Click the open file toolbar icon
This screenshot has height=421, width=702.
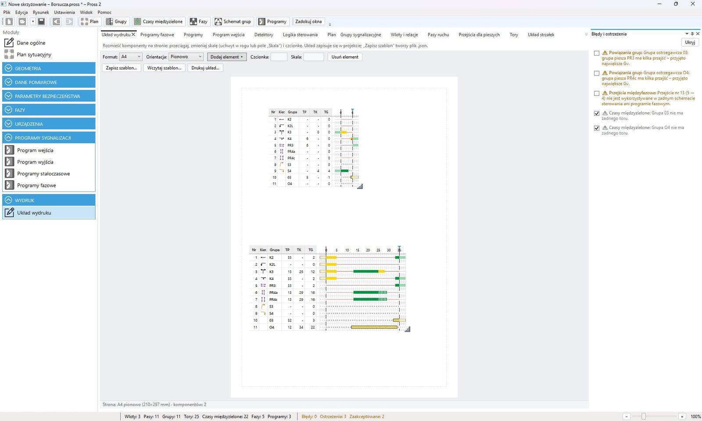tap(22, 21)
